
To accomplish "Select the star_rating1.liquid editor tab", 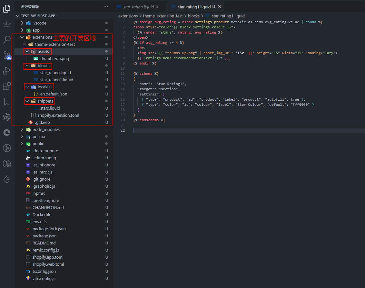I will pos(194,7).
